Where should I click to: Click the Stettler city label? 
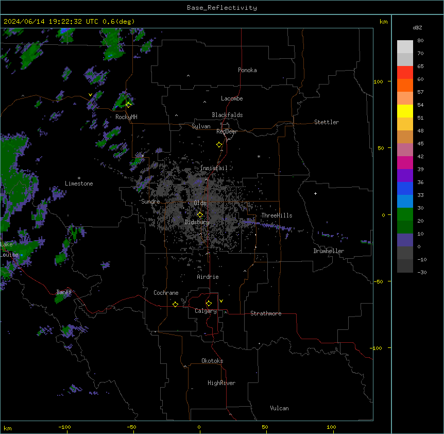pos(327,122)
